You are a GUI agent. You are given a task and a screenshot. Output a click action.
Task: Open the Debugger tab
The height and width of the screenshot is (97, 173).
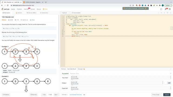coord(81,69)
